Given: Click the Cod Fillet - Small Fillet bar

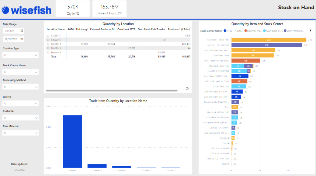Looking at the screenshot, I should tap(268, 40).
